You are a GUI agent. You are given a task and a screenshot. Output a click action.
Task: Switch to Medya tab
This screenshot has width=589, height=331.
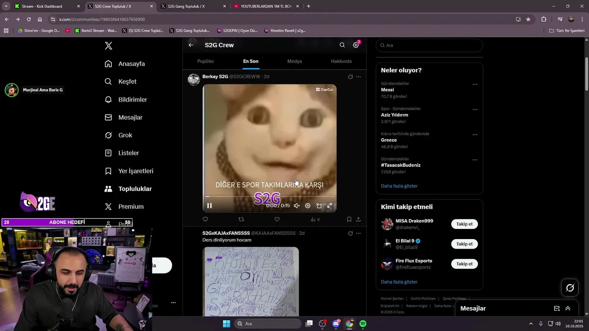point(294,61)
